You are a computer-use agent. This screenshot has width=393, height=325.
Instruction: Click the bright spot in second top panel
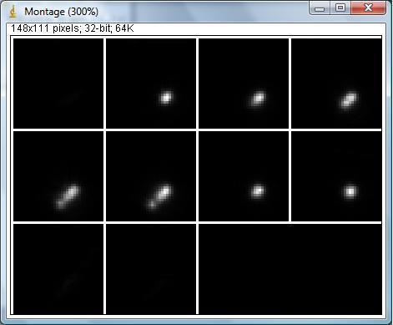pyautogui.click(x=166, y=98)
